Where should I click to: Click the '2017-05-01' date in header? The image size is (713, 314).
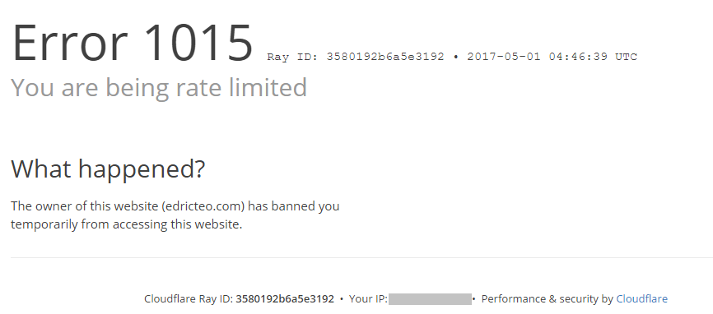tap(504, 57)
